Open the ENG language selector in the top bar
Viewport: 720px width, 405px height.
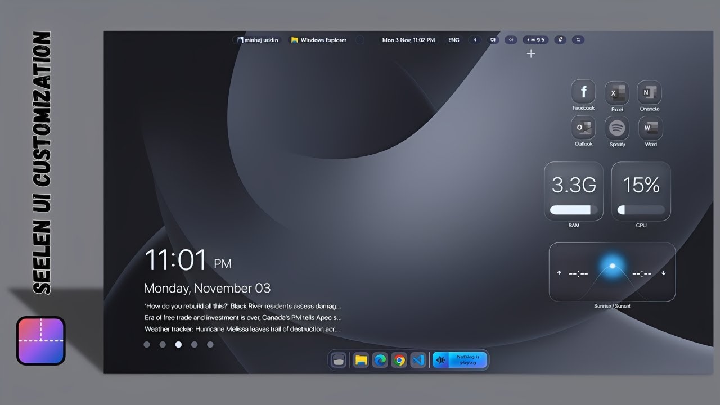(x=453, y=40)
